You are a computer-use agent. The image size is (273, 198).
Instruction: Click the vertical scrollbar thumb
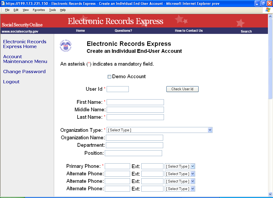[x=270, y=59]
